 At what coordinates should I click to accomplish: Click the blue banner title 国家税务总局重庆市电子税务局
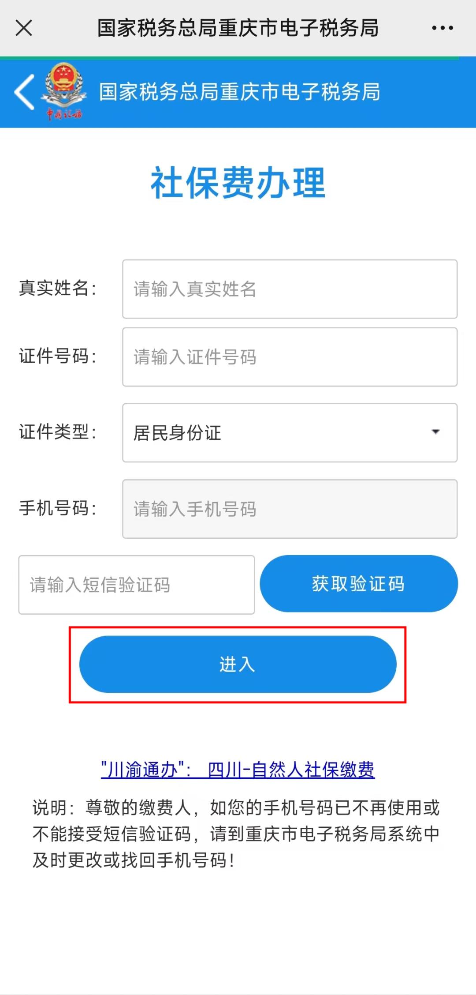tap(239, 92)
